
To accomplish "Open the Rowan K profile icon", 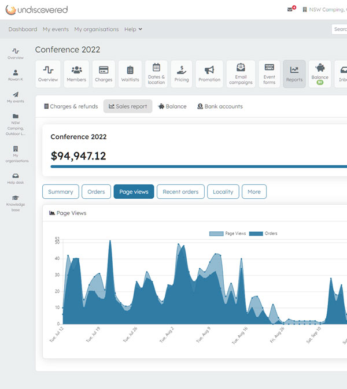I will 16,75.
